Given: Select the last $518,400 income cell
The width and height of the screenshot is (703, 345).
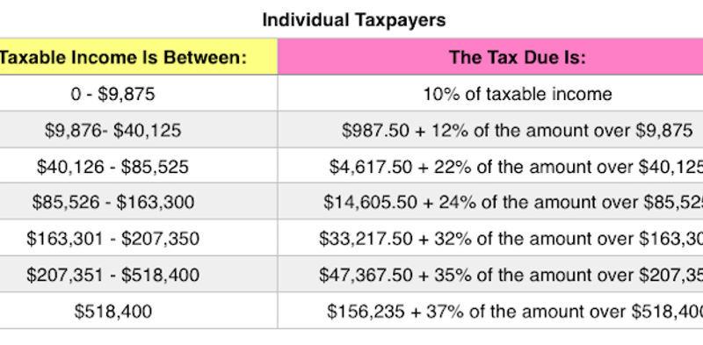Looking at the screenshot, I should coord(139,311).
